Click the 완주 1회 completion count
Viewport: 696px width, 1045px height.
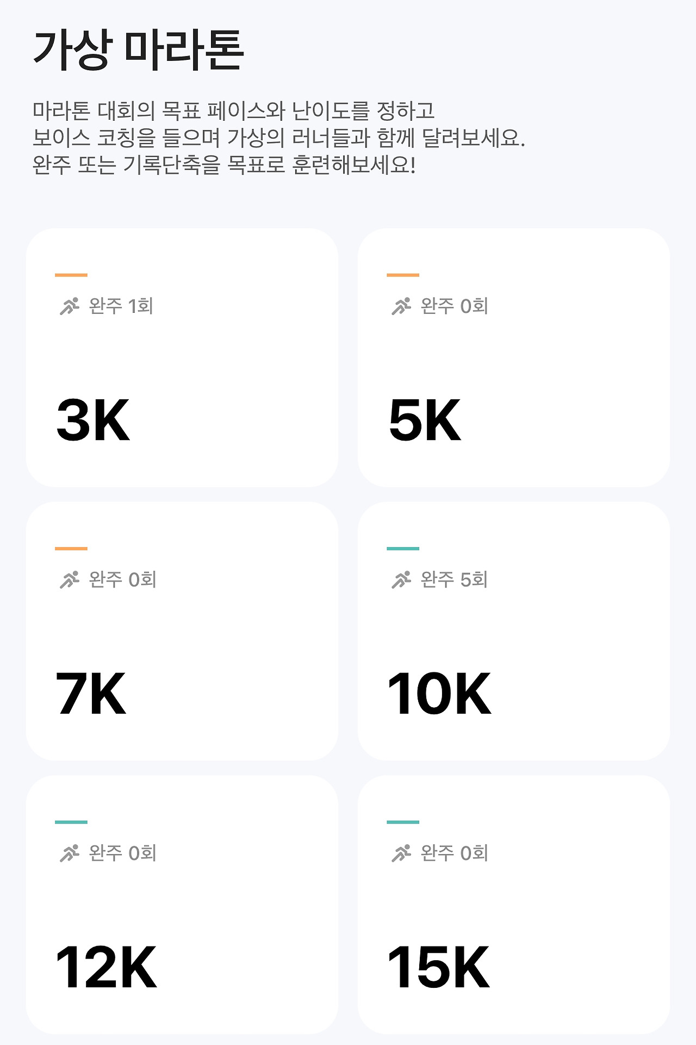[121, 306]
